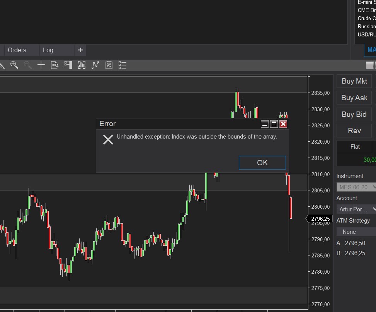The height and width of the screenshot is (312, 376).
Task: Click the 2835,00 price axis label
Action: (320, 93)
